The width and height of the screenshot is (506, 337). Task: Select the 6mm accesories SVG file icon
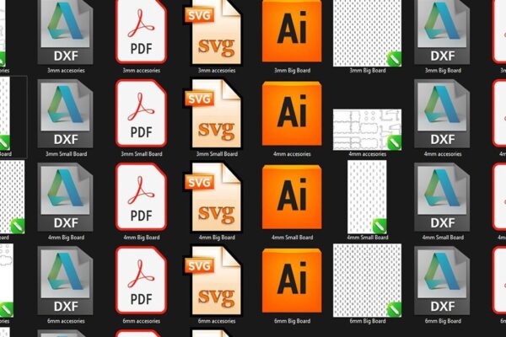click(213, 281)
